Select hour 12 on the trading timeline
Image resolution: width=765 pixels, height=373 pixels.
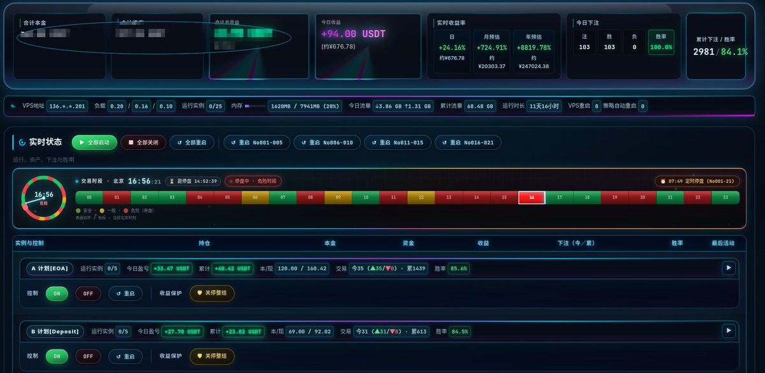(x=421, y=198)
